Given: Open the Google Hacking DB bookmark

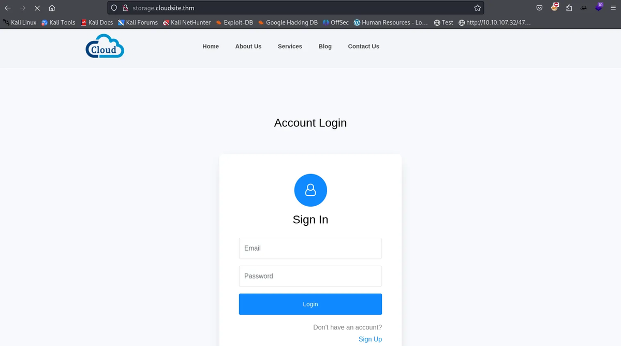Looking at the screenshot, I should pyautogui.click(x=288, y=22).
